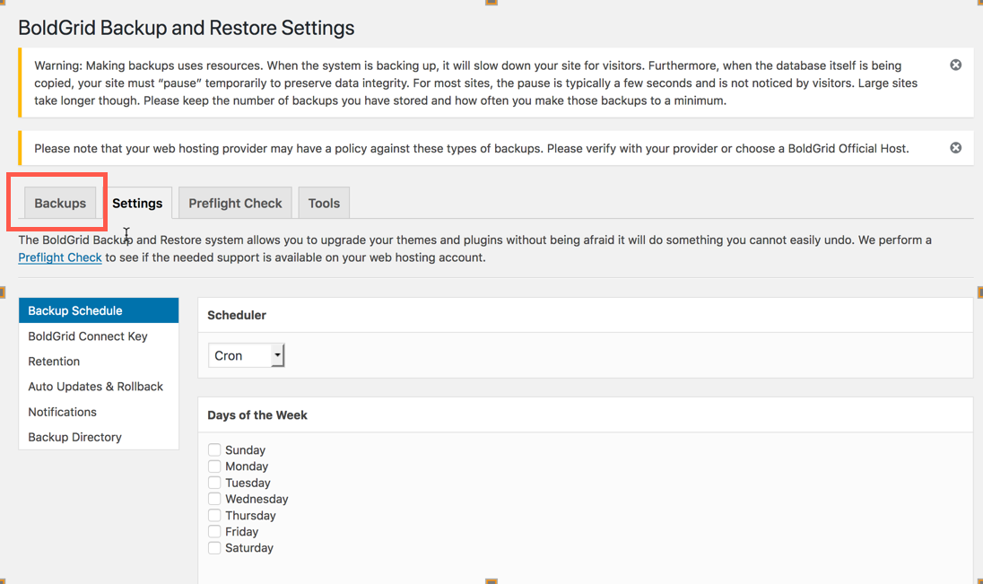Open Auto Updates & Rollback section
The height and width of the screenshot is (584, 983).
click(x=99, y=387)
